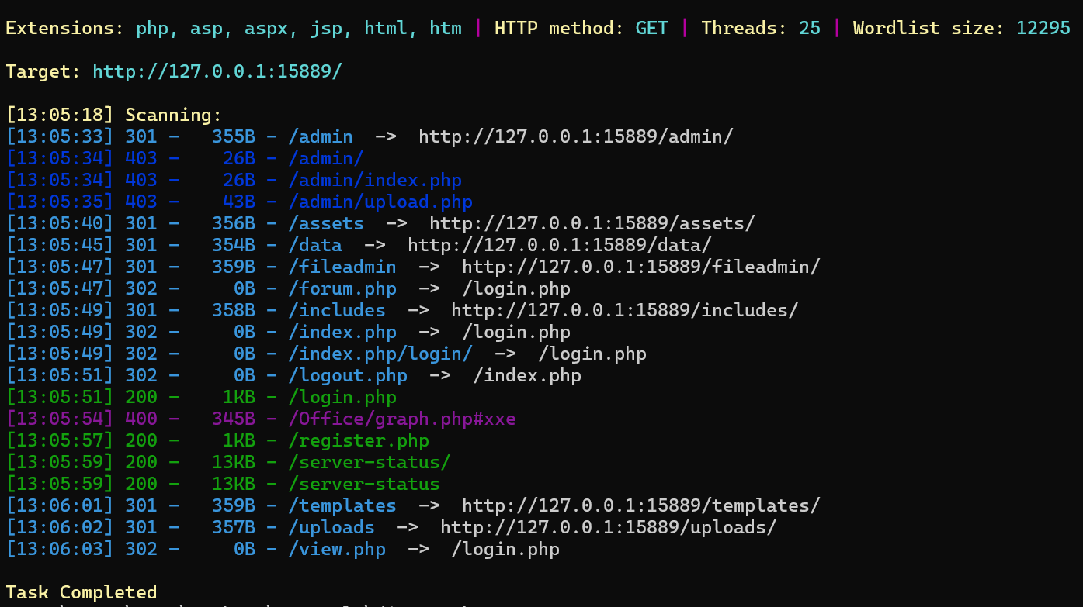The height and width of the screenshot is (607, 1083).
Task: Click the /index.php/login/ path
Action: pos(380,354)
